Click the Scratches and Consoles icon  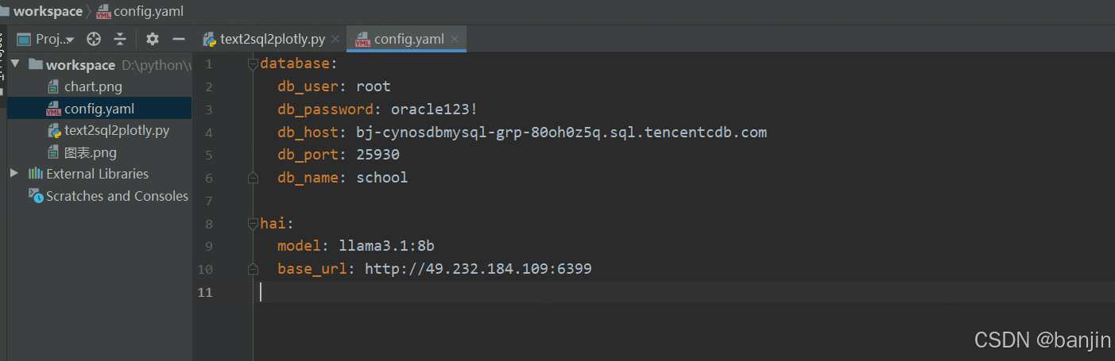(x=36, y=195)
